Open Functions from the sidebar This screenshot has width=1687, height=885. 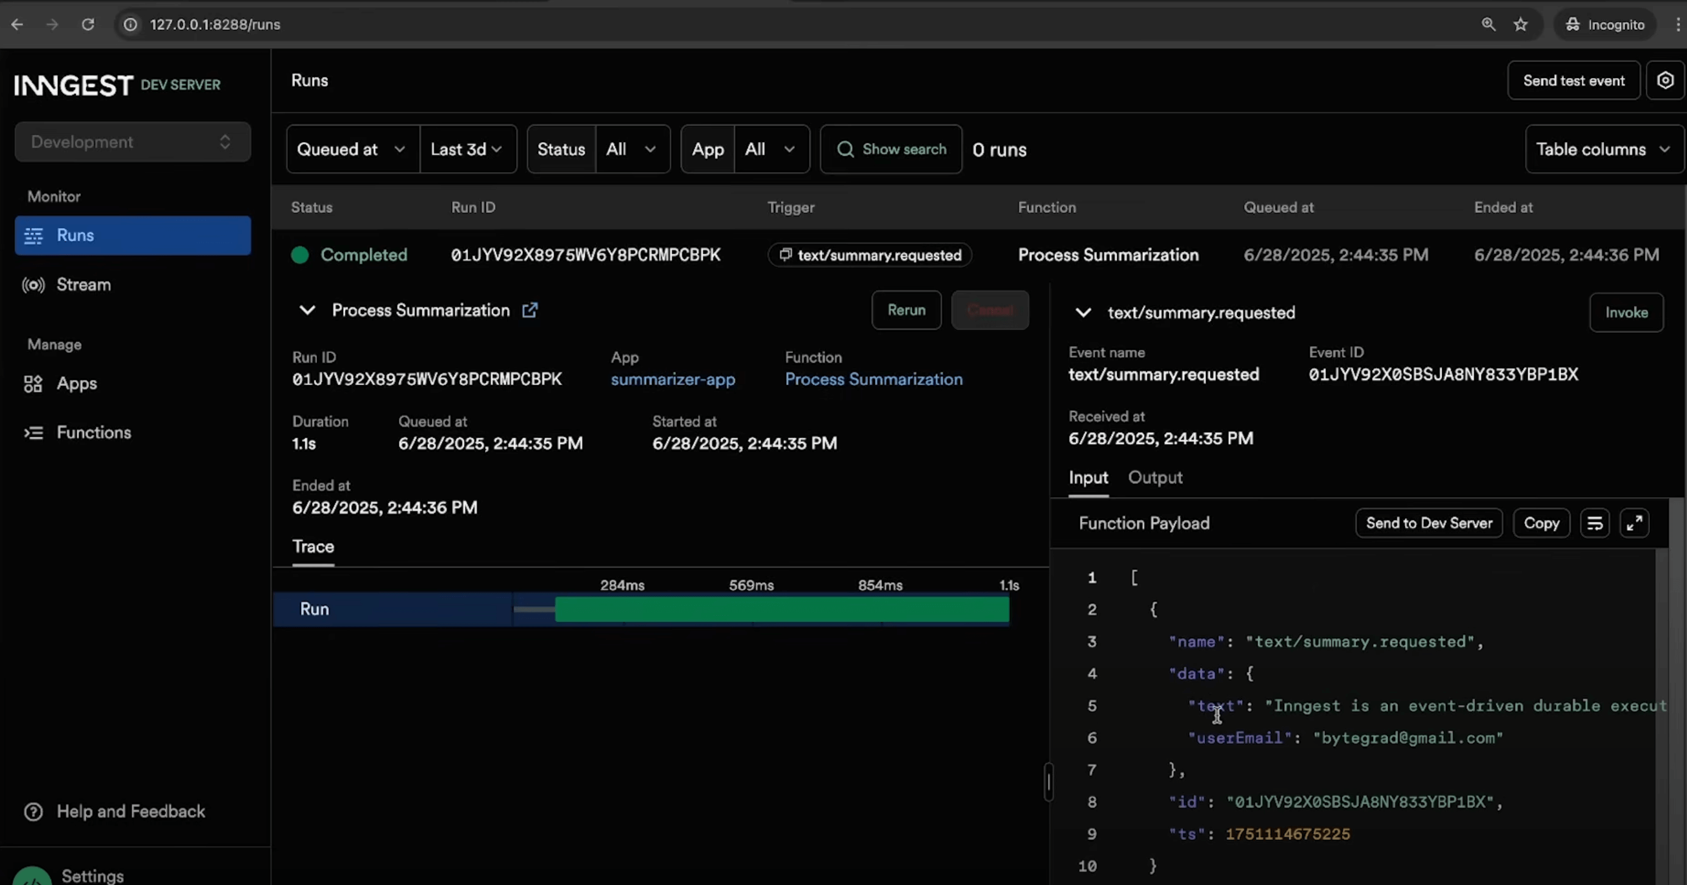pos(93,432)
